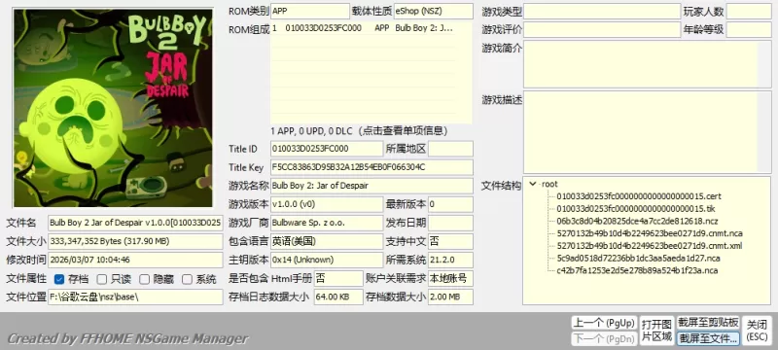Click the empty 年龄等级 field

(749, 30)
